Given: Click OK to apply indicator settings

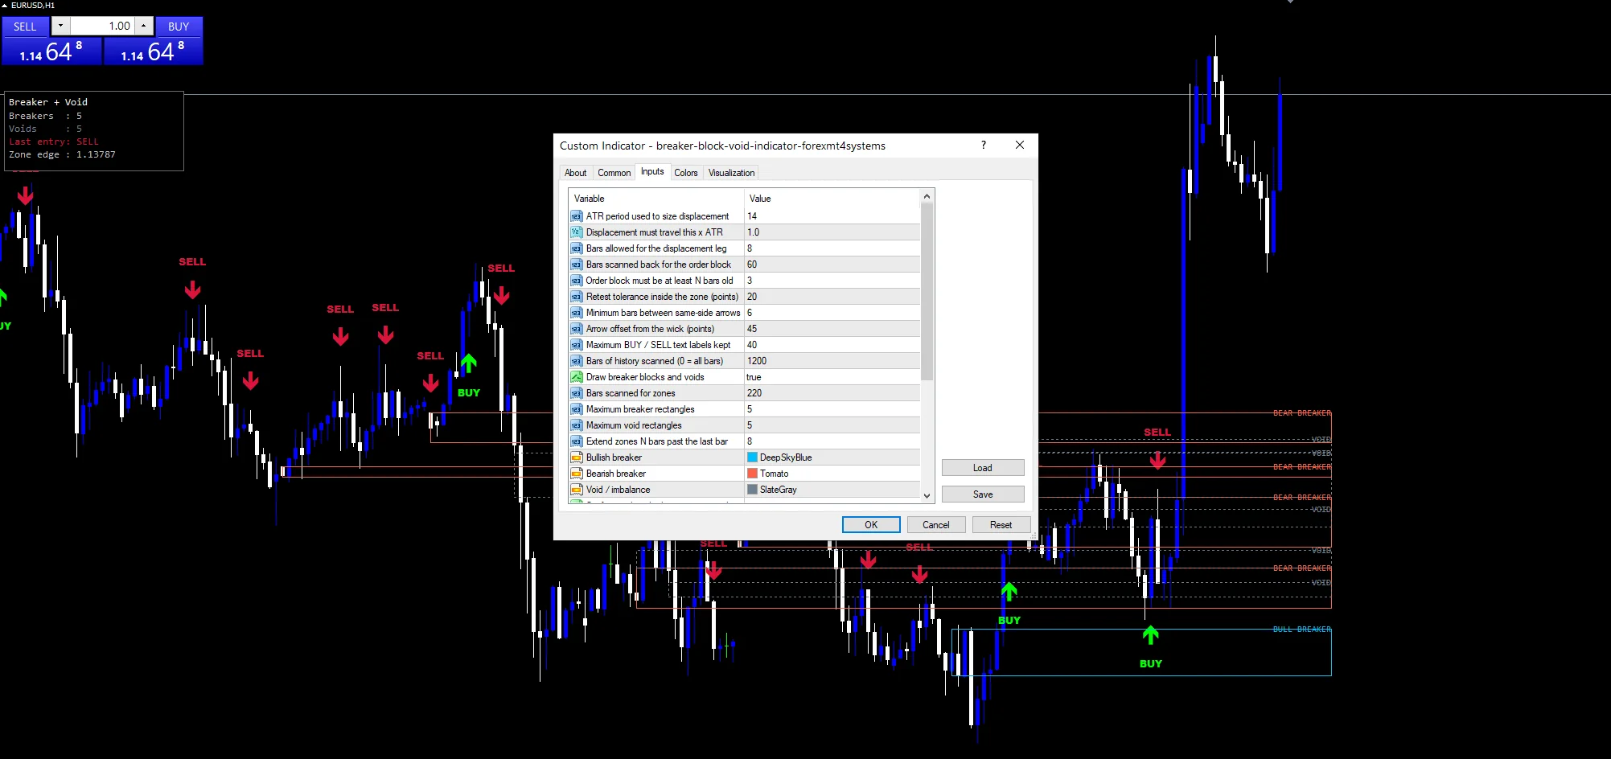Looking at the screenshot, I should 871,525.
